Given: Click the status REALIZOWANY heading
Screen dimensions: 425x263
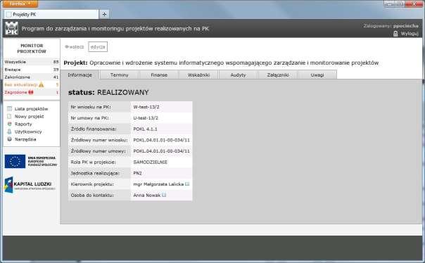Looking at the screenshot, I should click(x=108, y=92).
